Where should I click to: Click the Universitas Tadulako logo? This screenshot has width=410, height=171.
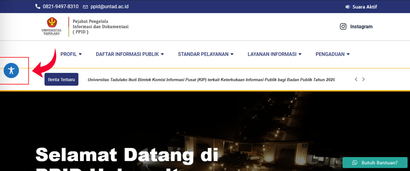click(52, 27)
